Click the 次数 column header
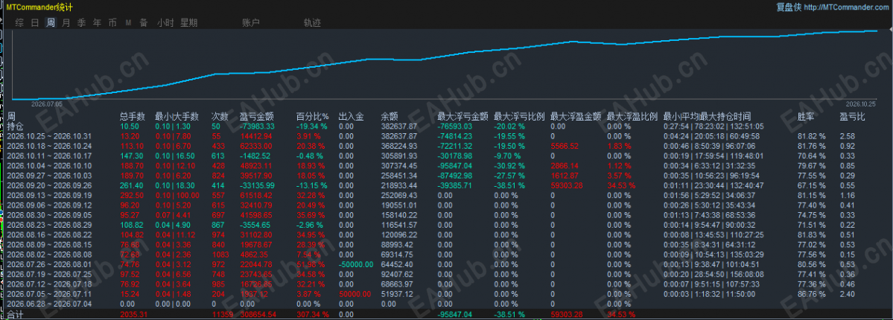 coord(220,116)
